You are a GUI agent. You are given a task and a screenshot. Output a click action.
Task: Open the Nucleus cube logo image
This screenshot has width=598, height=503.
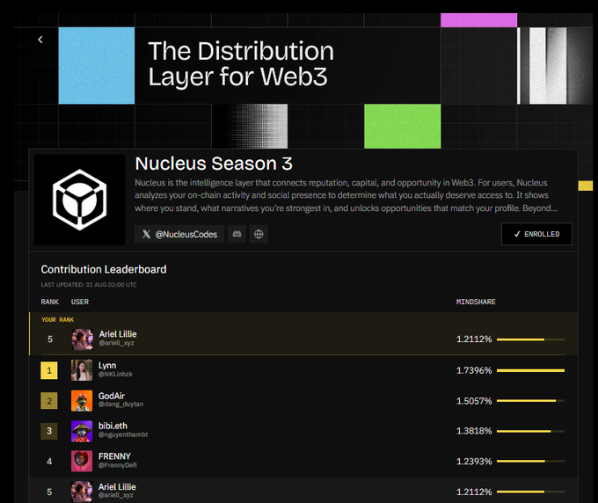tap(79, 200)
